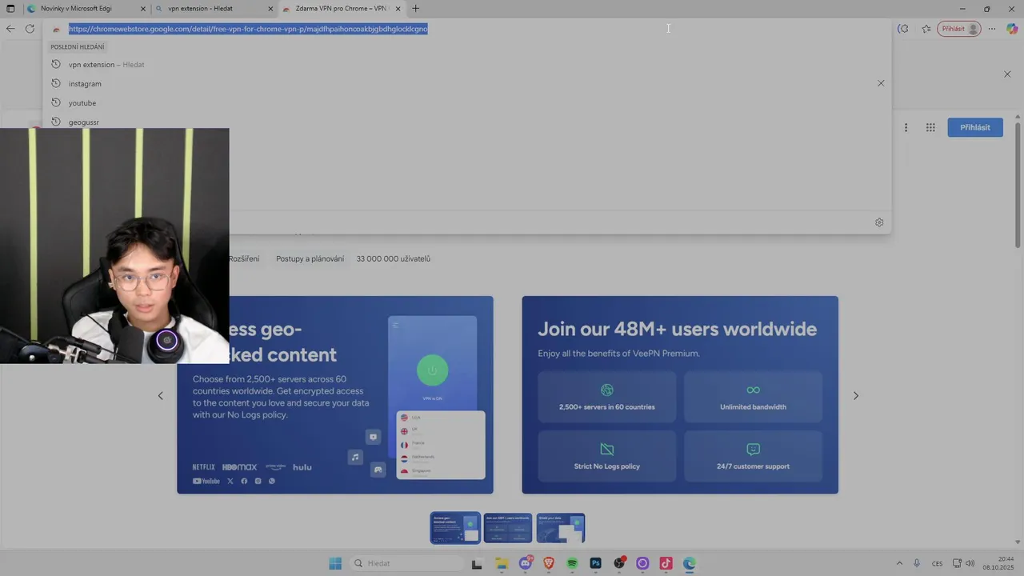Launch Brave browser from the taskbar

tap(549, 563)
